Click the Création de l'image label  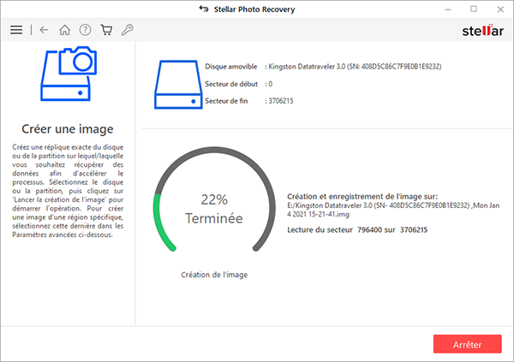pyautogui.click(x=214, y=275)
